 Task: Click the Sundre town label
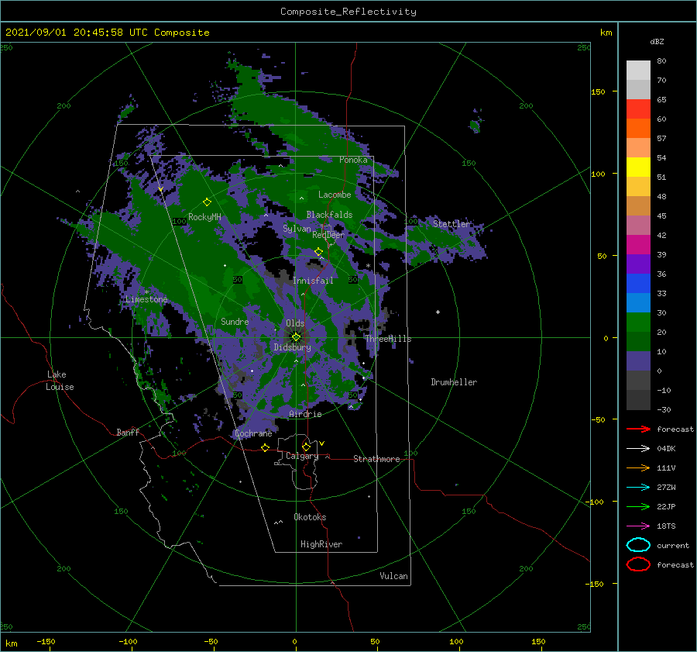click(x=235, y=321)
